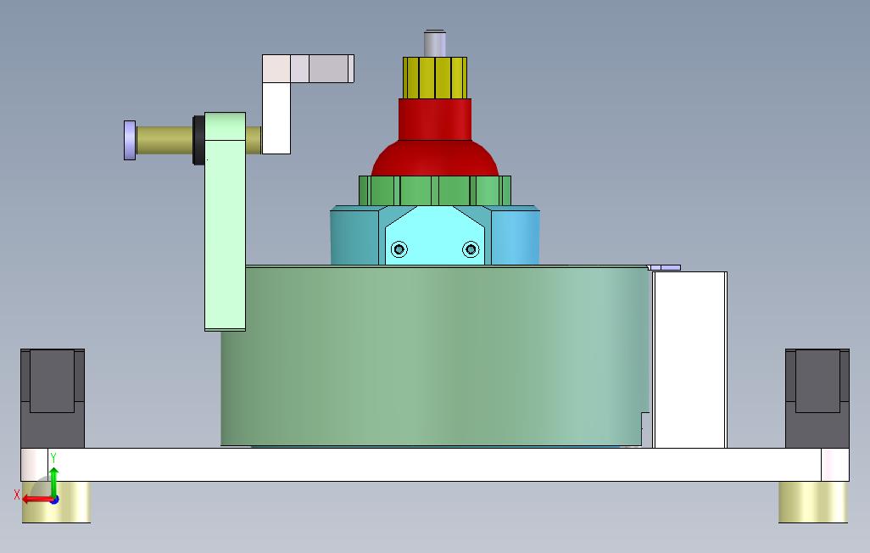Viewport: 870px width, 553px height.
Task: Click the blue origin ball of the triad
Action: coord(54,500)
